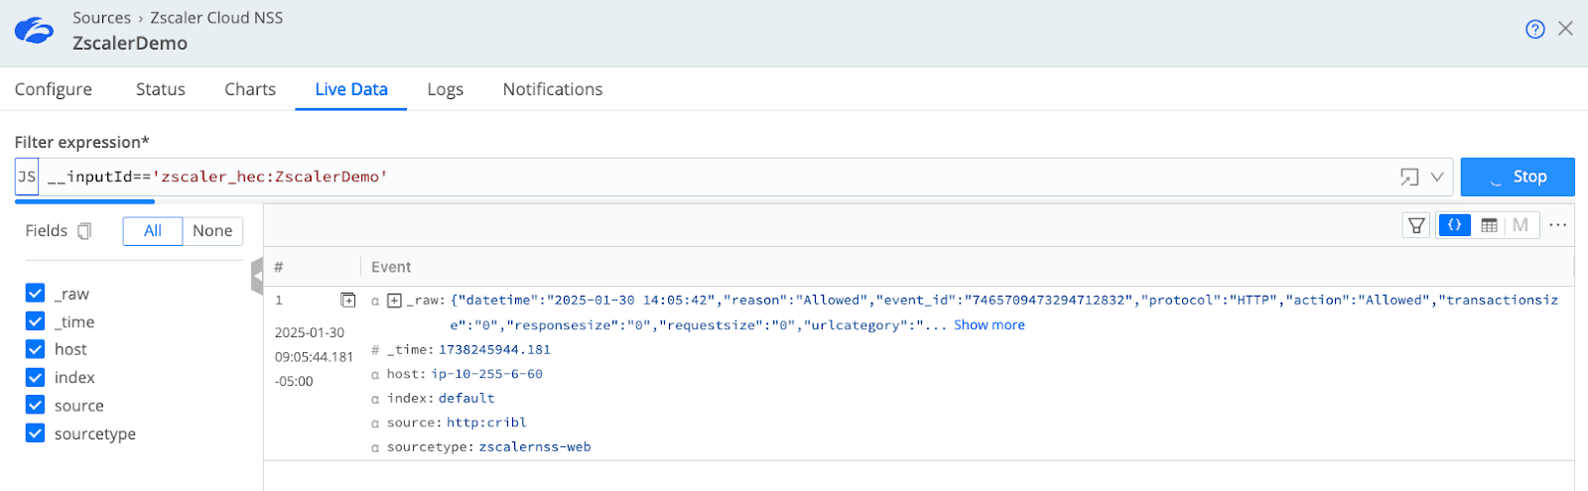This screenshot has width=1588, height=491.
Task: Open expanded filter expression editor icon
Action: point(1408,178)
